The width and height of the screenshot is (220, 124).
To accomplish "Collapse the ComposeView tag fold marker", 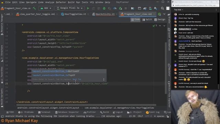I will [15, 32].
